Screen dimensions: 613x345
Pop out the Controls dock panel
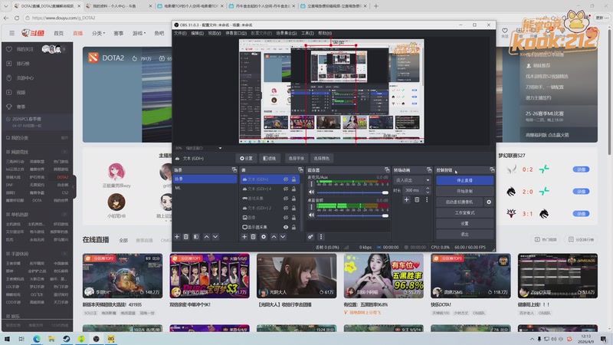click(x=492, y=169)
